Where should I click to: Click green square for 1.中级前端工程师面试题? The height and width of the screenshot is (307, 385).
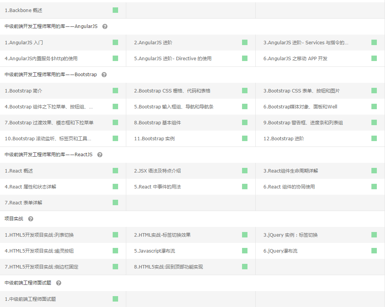[115, 299]
